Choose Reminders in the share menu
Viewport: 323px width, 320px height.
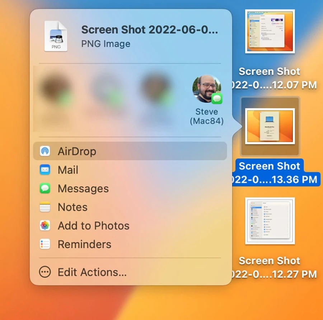pyautogui.click(x=130, y=244)
